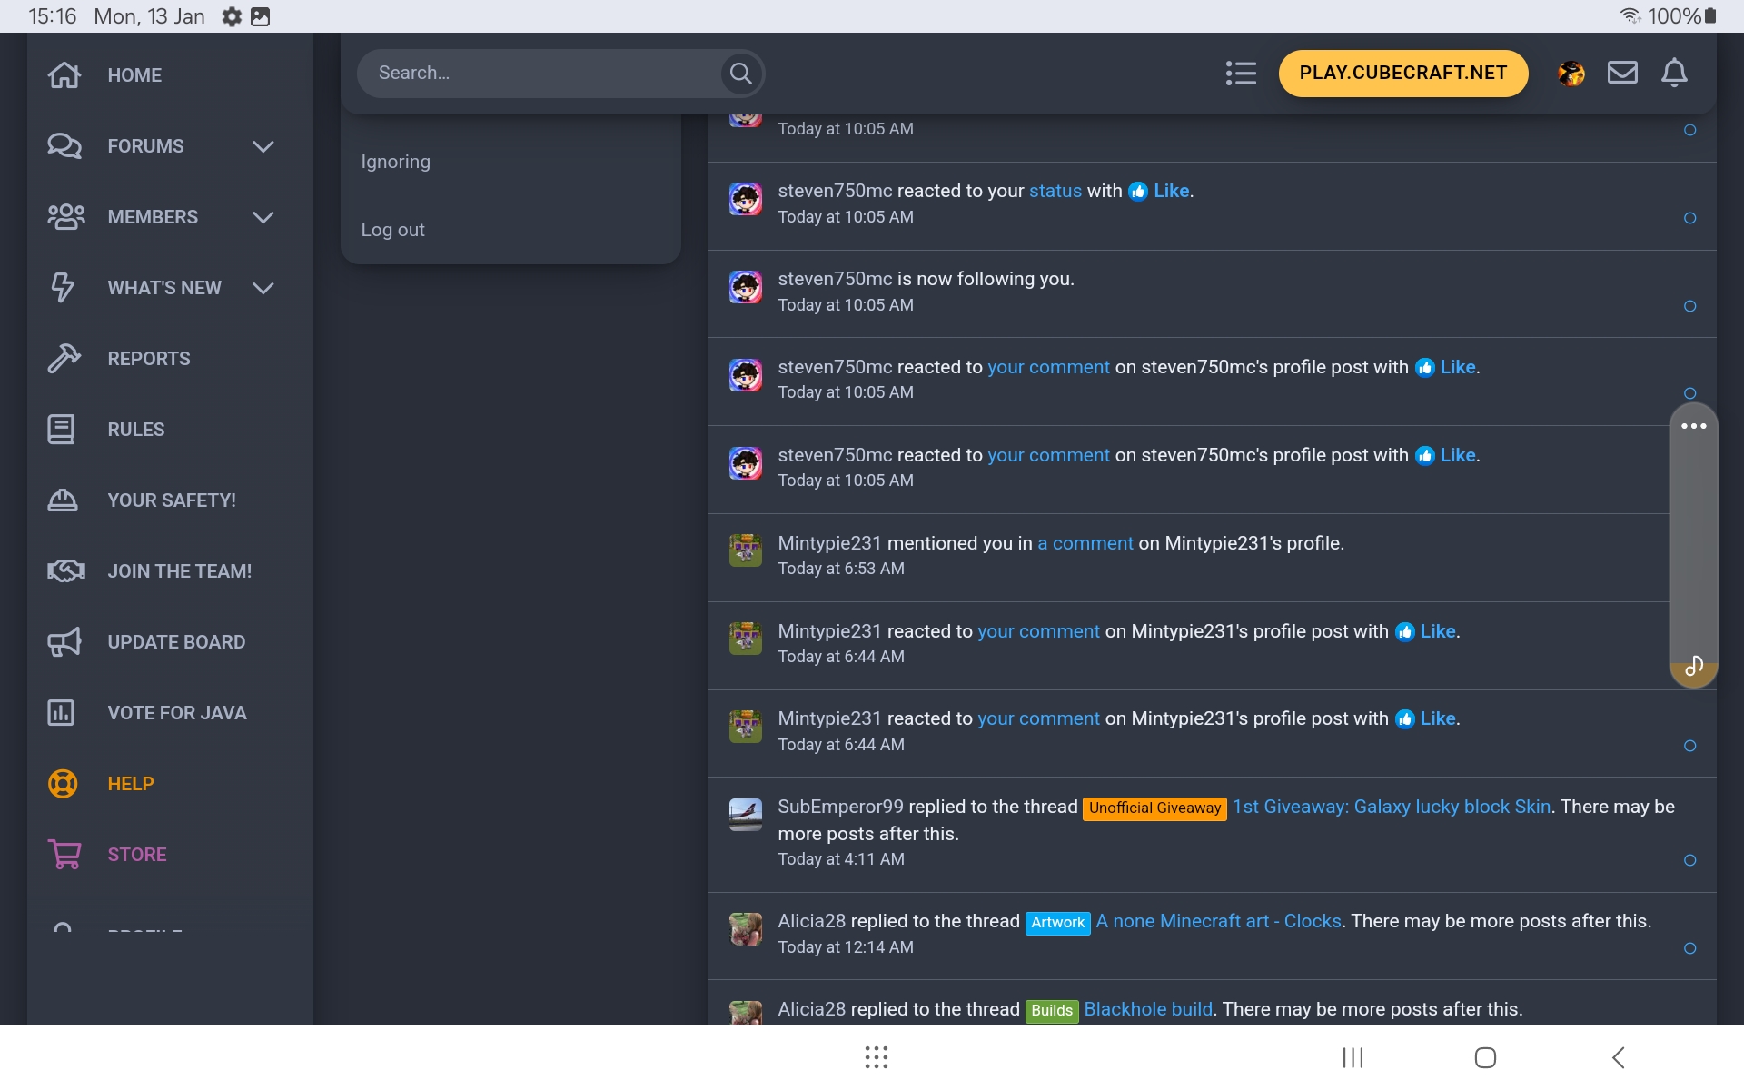Click the WHAT'S NEW lightning bolt icon
This screenshot has height=1090, width=1744.
[x=63, y=288]
